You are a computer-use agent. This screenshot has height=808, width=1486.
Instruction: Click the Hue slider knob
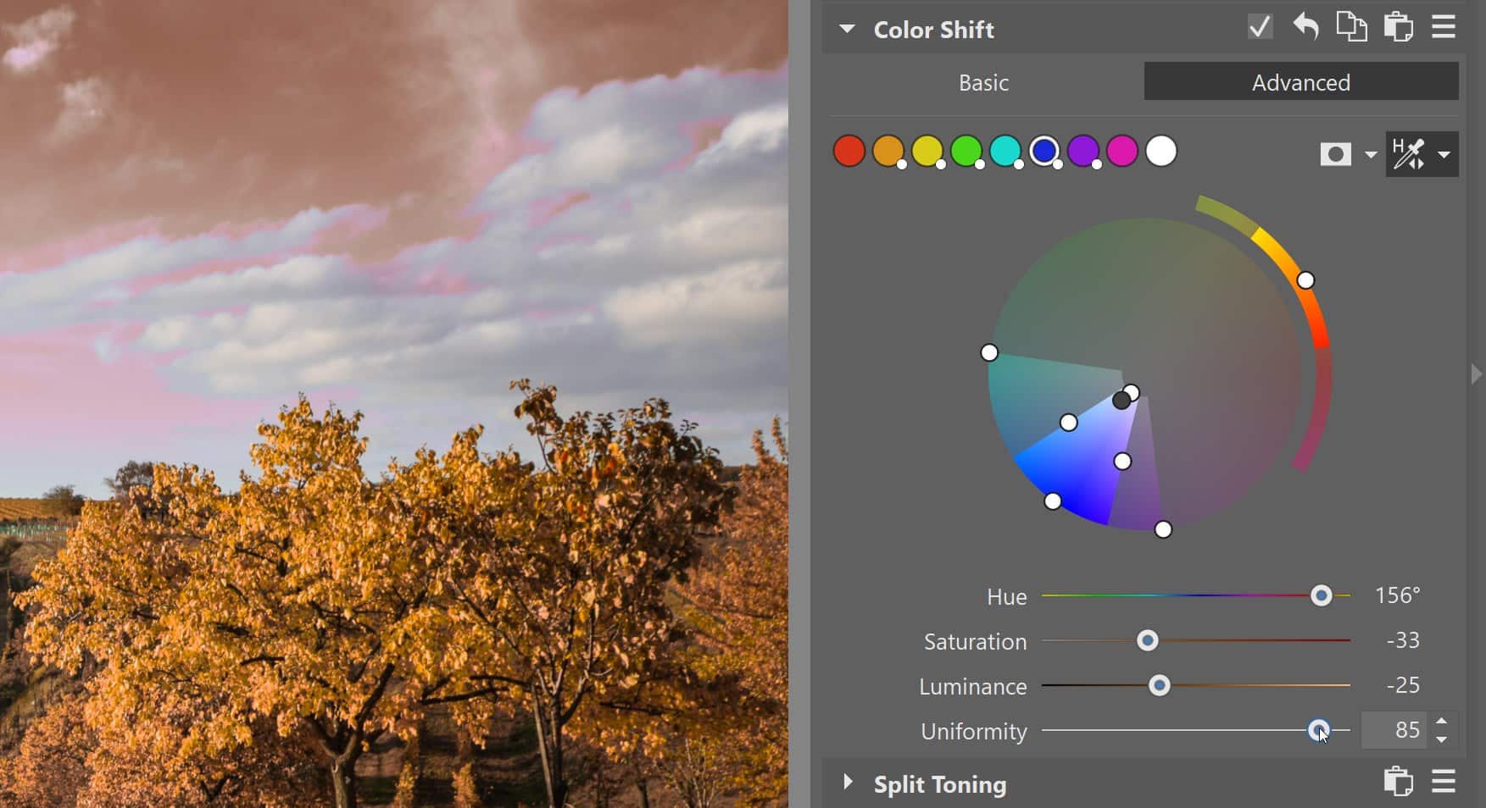pos(1321,596)
